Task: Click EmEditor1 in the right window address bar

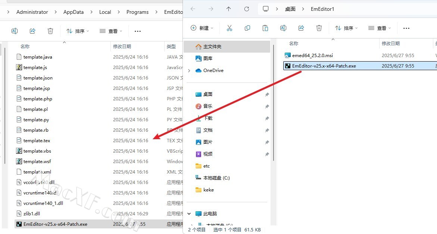Action: (322, 9)
